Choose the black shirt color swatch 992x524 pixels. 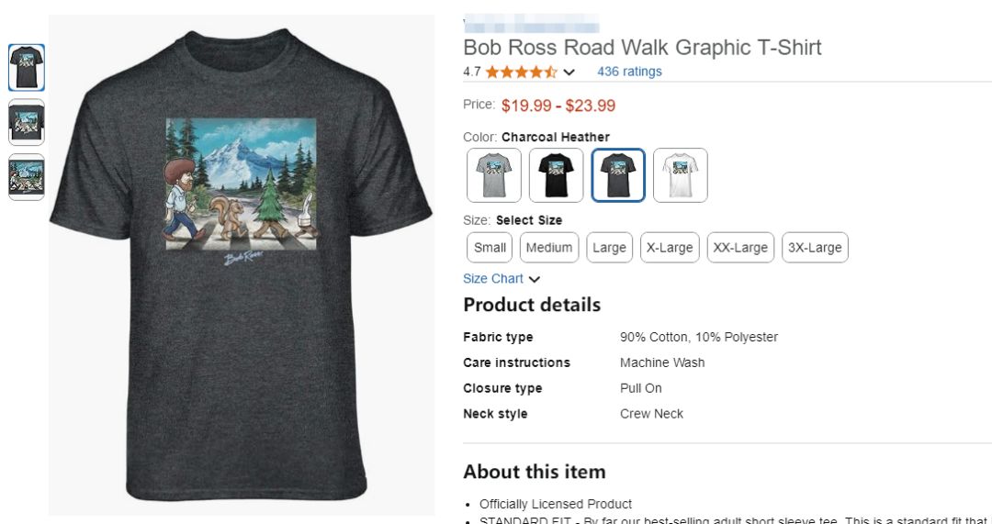click(x=556, y=175)
